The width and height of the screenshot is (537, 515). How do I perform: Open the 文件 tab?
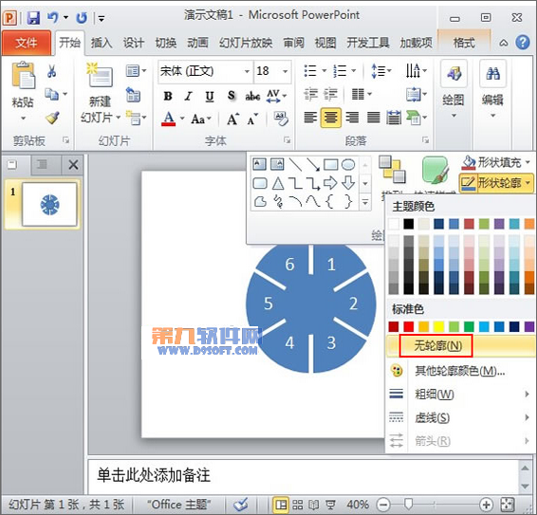click(26, 43)
